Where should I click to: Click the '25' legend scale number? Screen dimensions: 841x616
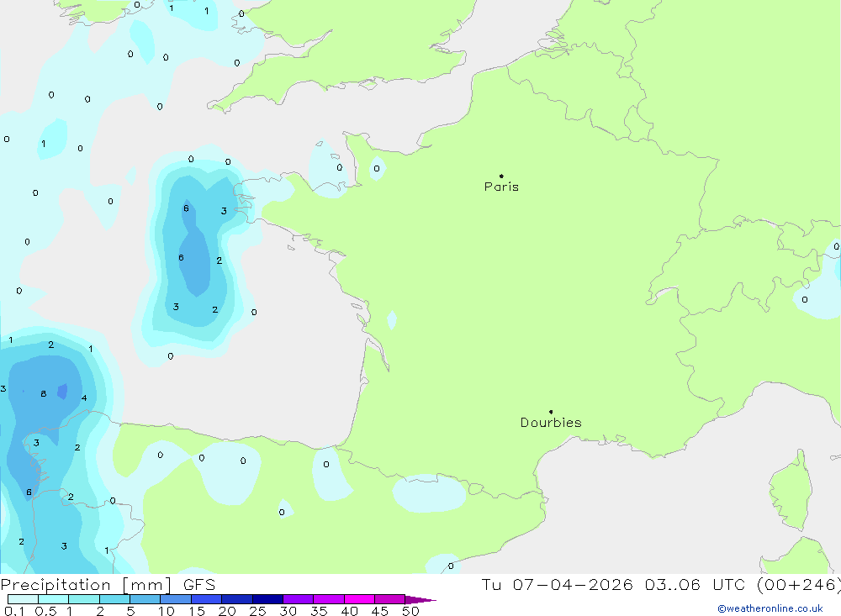[257, 611]
